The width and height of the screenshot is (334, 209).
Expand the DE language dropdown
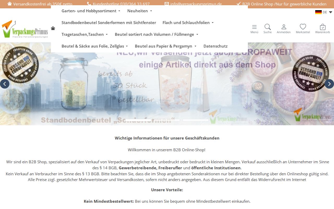click(x=331, y=12)
